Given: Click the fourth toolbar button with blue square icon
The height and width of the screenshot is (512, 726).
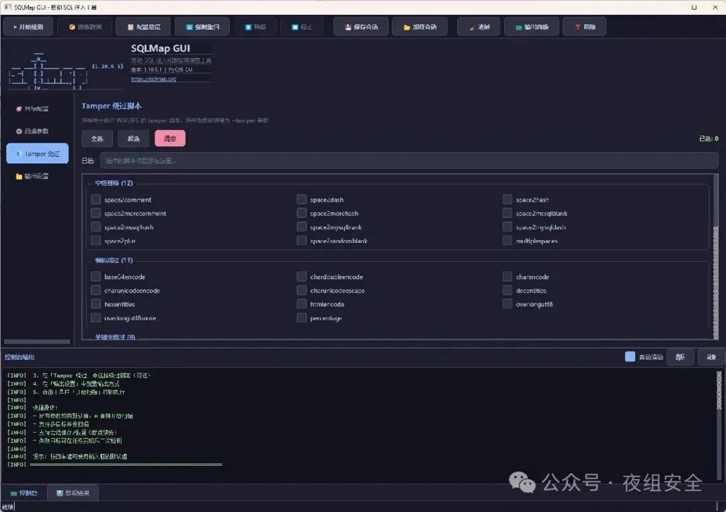Looking at the screenshot, I should click(x=202, y=27).
